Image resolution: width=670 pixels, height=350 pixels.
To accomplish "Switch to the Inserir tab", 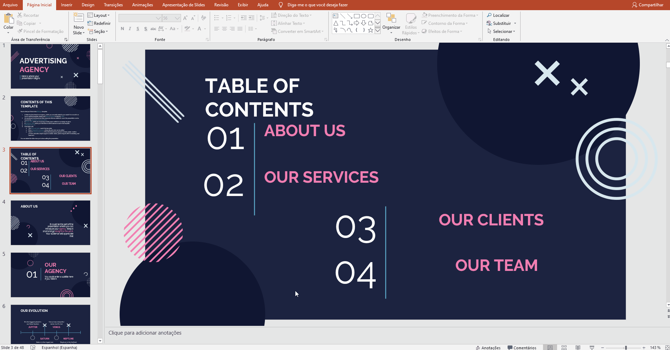I will point(67,5).
